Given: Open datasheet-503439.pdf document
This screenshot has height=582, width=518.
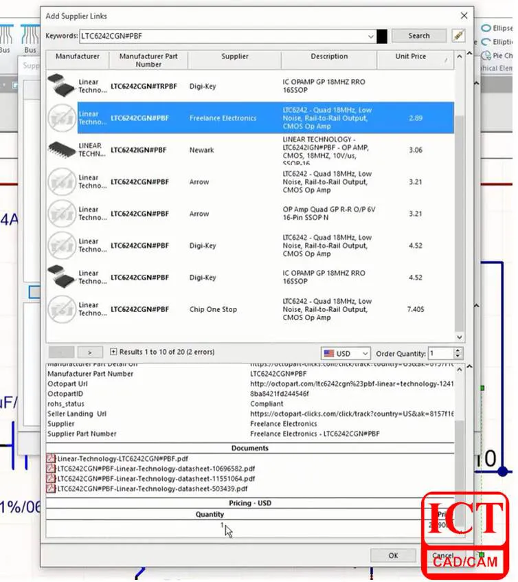Looking at the screenshot, I should pos(152,489).
